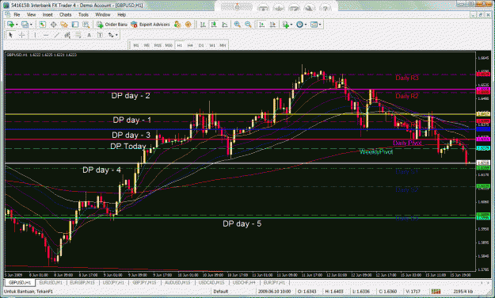Open the Tools menu

tap(83, 14)
